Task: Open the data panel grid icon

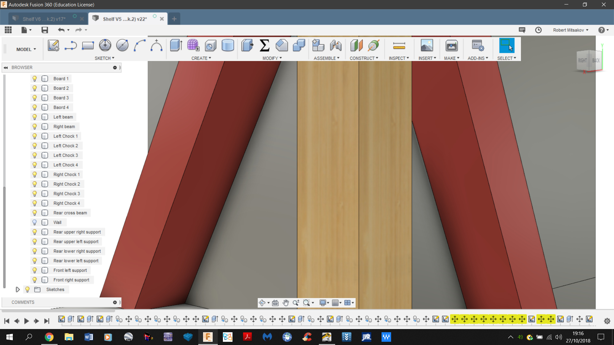Action: [8, 30]
